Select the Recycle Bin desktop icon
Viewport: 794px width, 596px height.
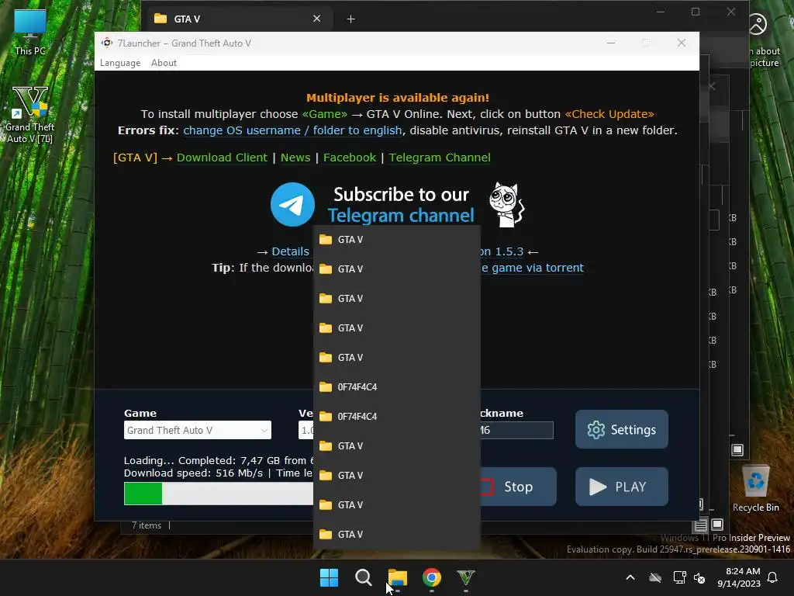click(x=755, y=489)
